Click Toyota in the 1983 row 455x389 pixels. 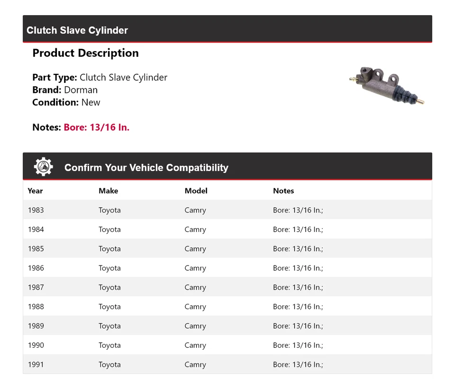tap(109, 210)
